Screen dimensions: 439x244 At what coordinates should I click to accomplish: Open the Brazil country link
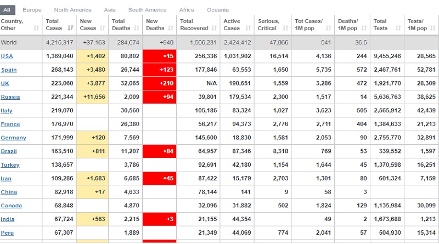[9, 151]
